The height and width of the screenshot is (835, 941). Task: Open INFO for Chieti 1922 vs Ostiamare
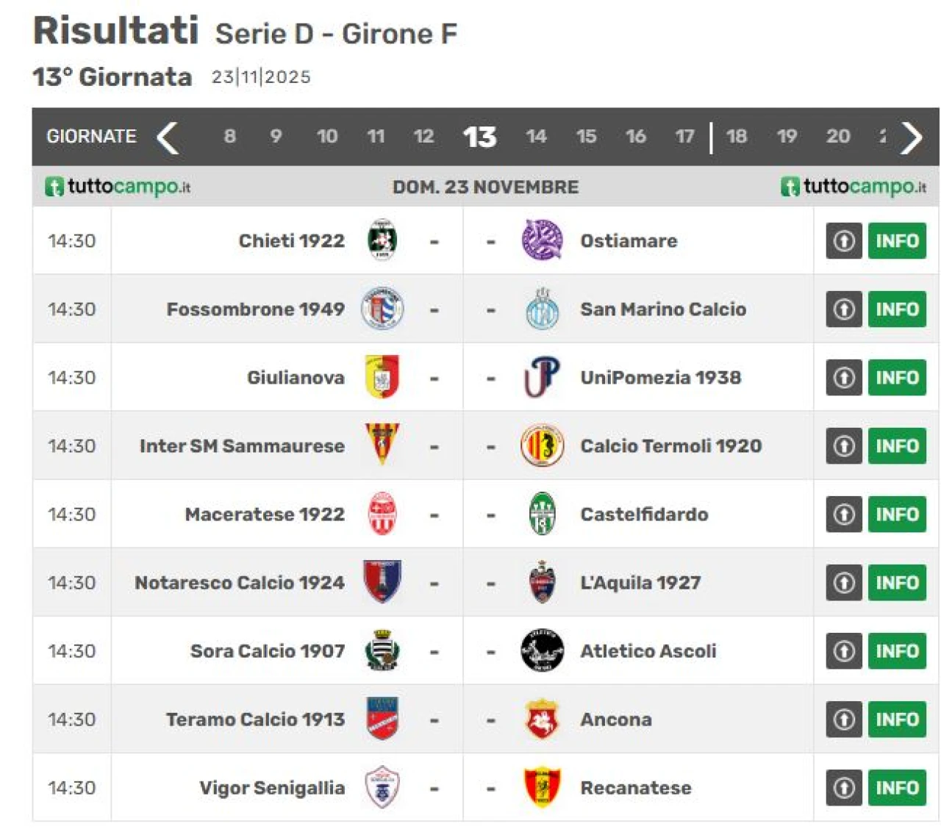896,240
